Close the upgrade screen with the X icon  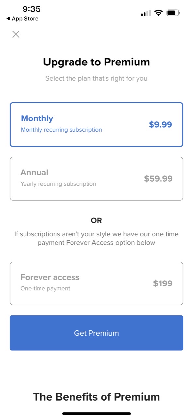pos(16,34)
